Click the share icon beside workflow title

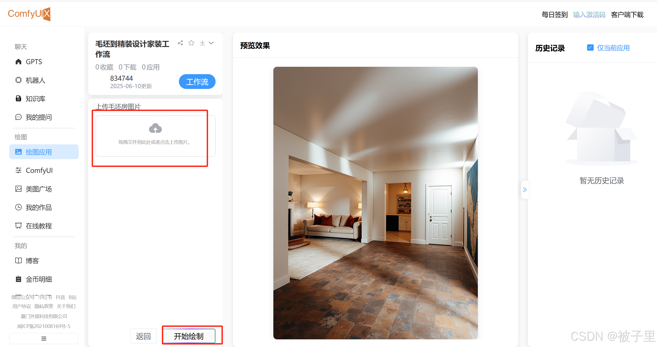point(180,43)
